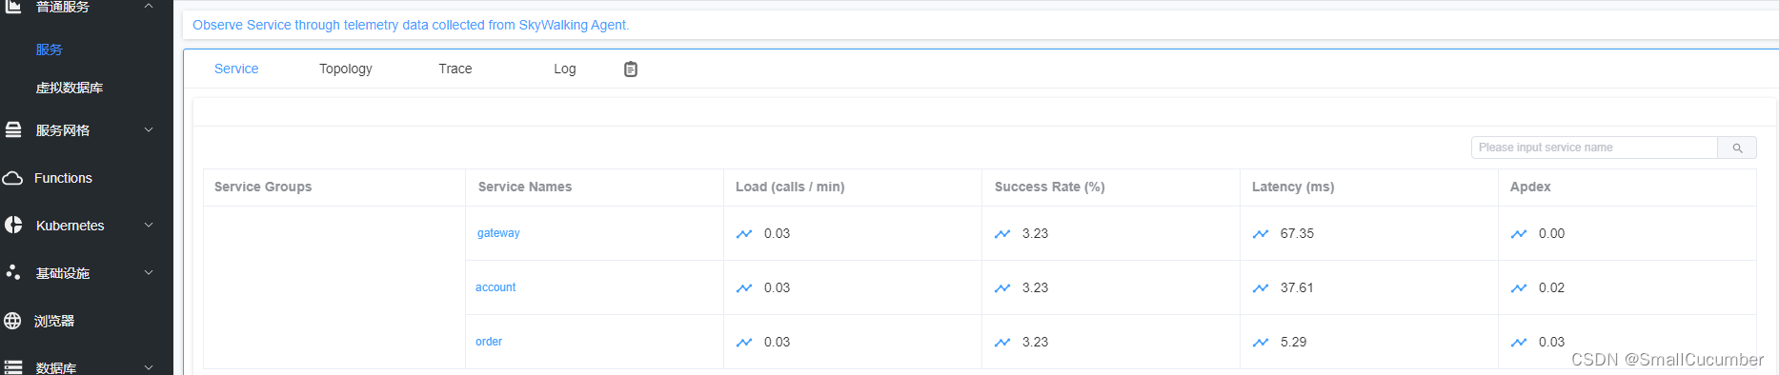Open the 服务 sidebar item

49,49
